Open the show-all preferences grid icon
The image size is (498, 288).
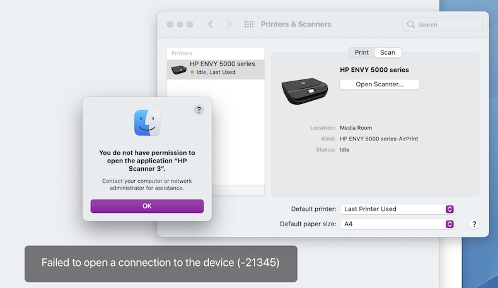(x=249, y=24)
